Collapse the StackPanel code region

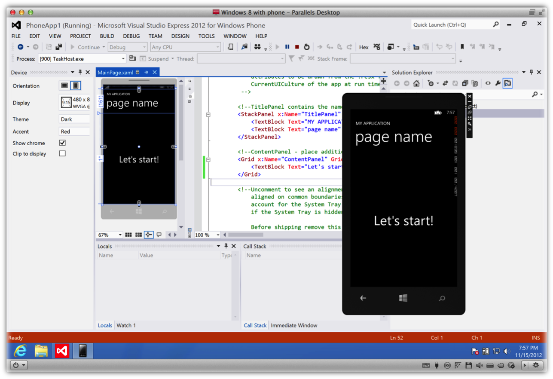click(208, 115)
